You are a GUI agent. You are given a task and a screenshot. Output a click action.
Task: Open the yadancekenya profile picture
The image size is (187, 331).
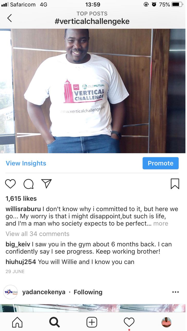point(10,292)
